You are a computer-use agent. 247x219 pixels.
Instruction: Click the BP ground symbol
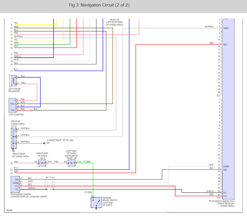coord(45,143)
